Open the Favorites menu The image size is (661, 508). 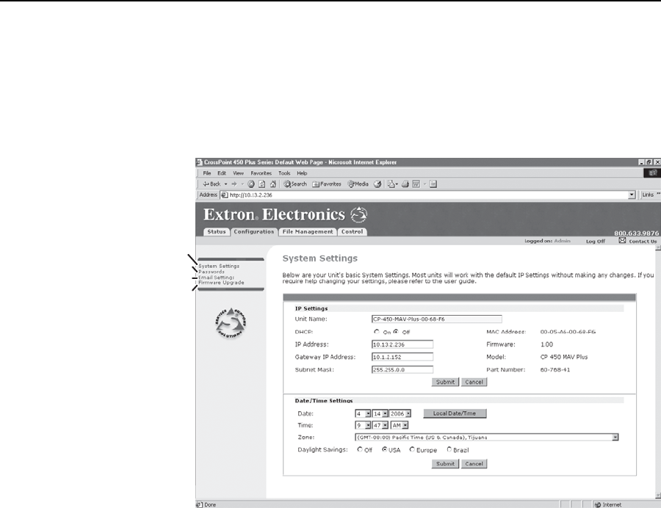(x=261, y=173)
